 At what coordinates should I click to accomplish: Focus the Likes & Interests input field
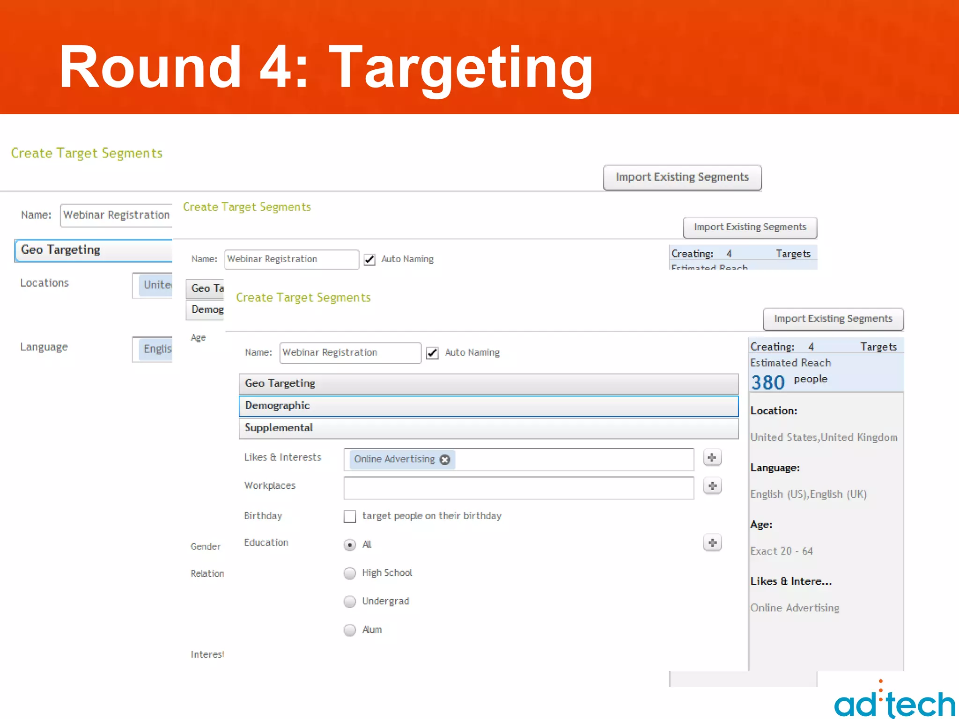coord(519,460)
